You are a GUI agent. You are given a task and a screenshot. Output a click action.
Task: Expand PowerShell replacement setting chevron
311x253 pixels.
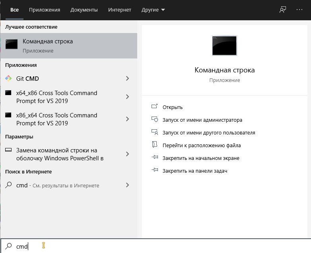pos(128,154)
